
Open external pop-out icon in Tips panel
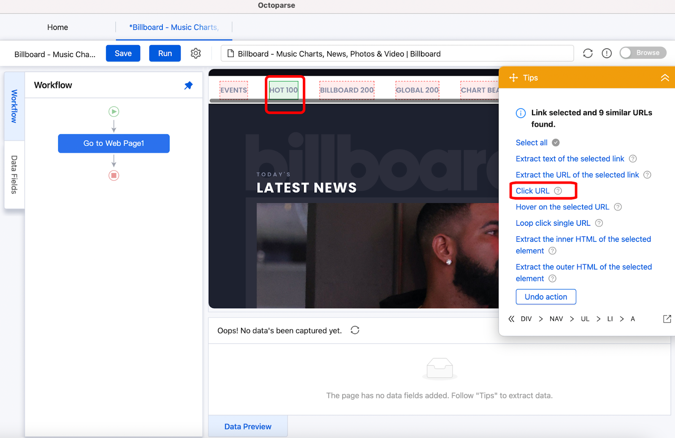tap(667, 319)
